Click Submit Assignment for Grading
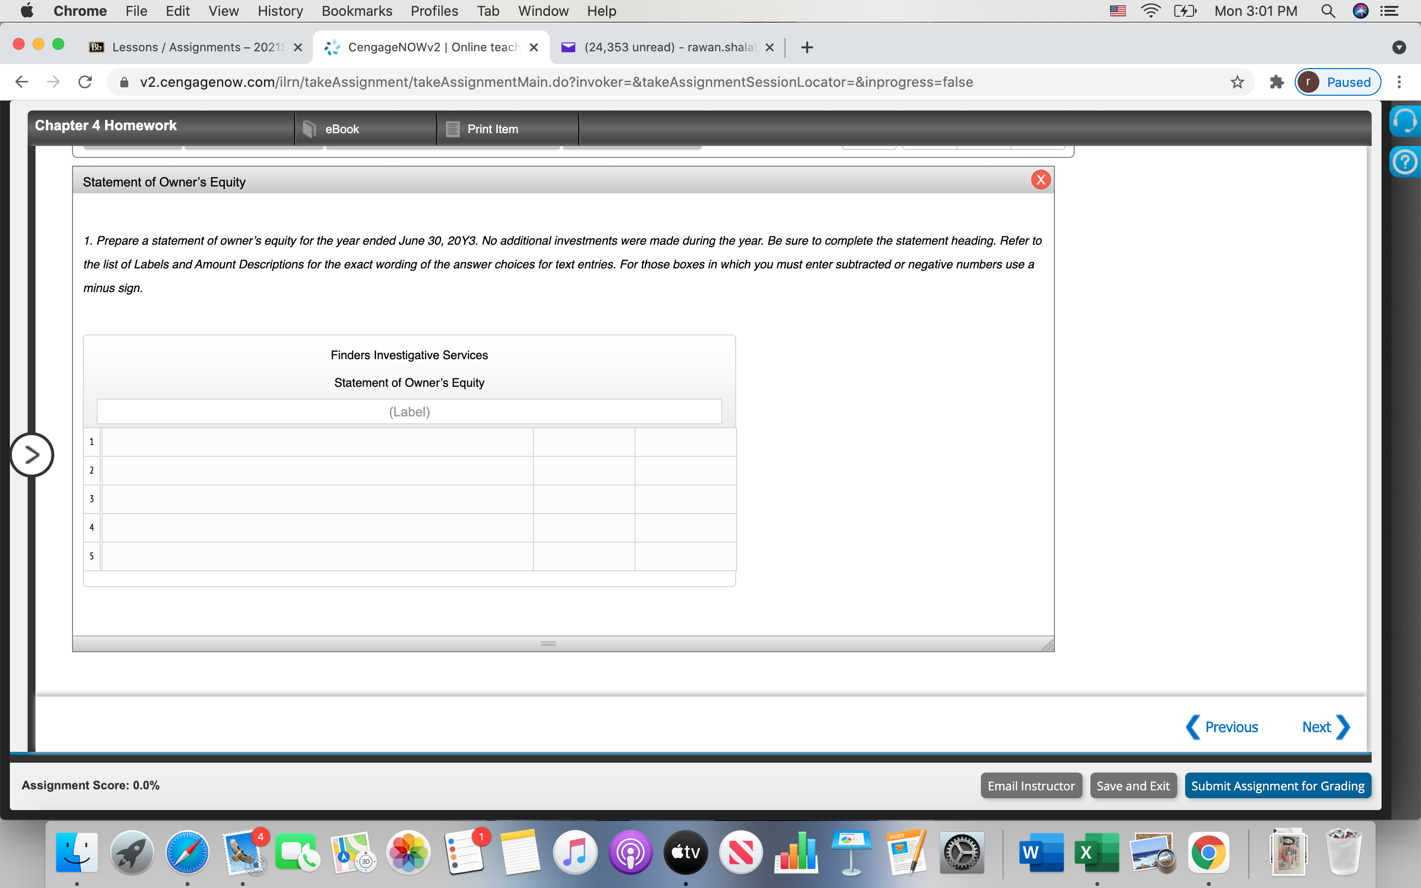The height and width of the screenshot is (888, 1421). point(1277,785)
